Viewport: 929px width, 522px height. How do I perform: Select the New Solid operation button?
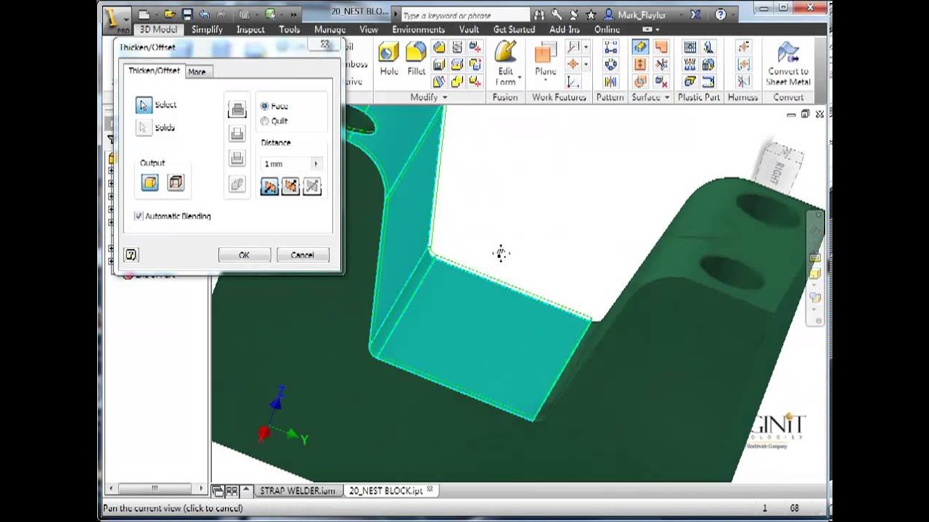pyautogui.click(x=237, y=184)
